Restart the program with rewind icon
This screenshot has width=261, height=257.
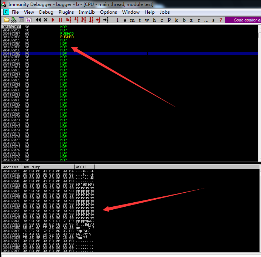click(38, 20)
